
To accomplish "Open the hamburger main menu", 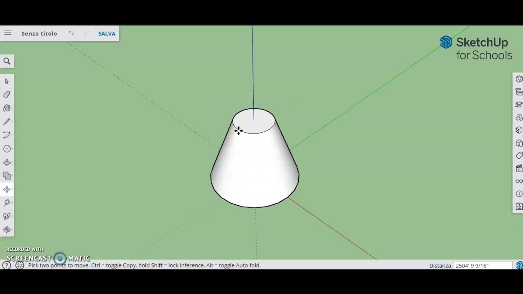I will point(7,33).
